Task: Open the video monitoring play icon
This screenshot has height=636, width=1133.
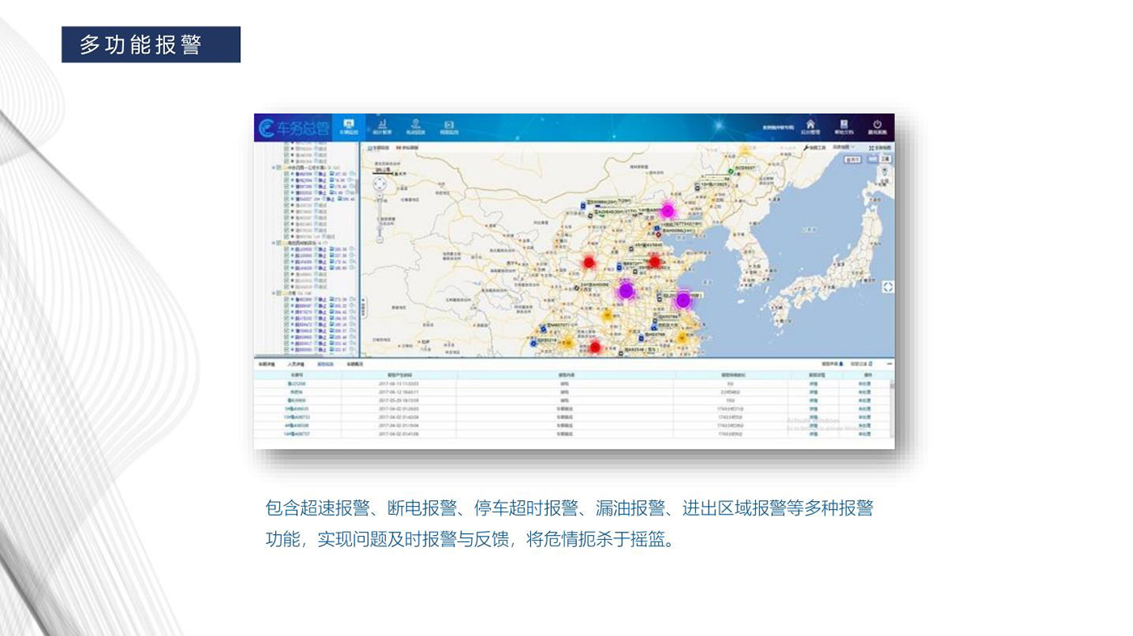Action: pyautogui.click(x=448, y=127)
